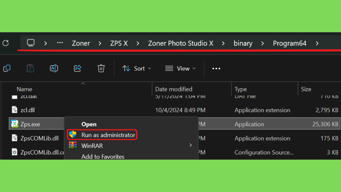
Task: Click the Program64 breadcrumb
Action: pyautogui.click(x=290, y=43)
